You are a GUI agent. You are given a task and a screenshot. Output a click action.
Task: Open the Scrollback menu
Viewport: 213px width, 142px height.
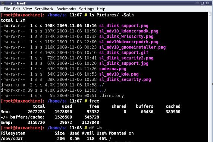point(44,9)
